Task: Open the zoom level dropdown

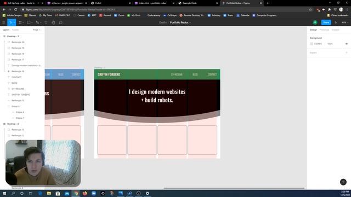Action: tap(345, 22)
